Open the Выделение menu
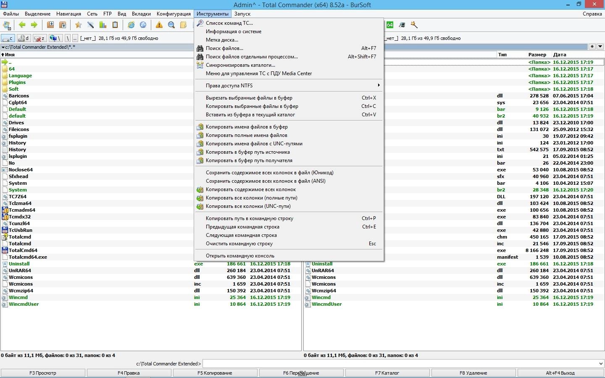 (37, 13)
